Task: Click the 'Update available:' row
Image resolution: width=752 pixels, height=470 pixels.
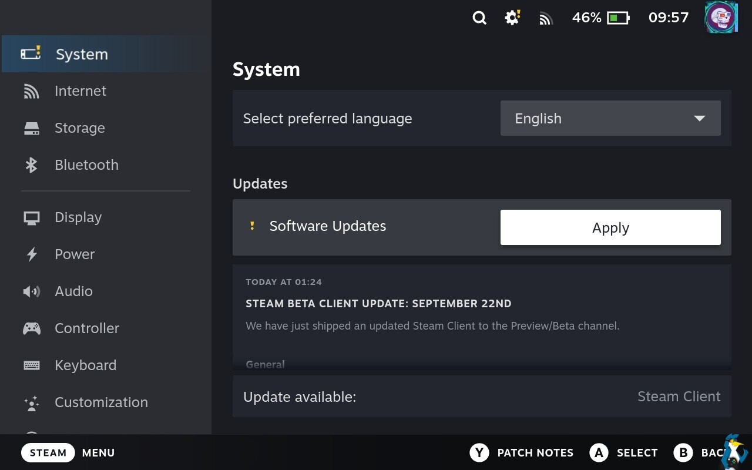Action: pyautogui.click(x=482, y=397)
